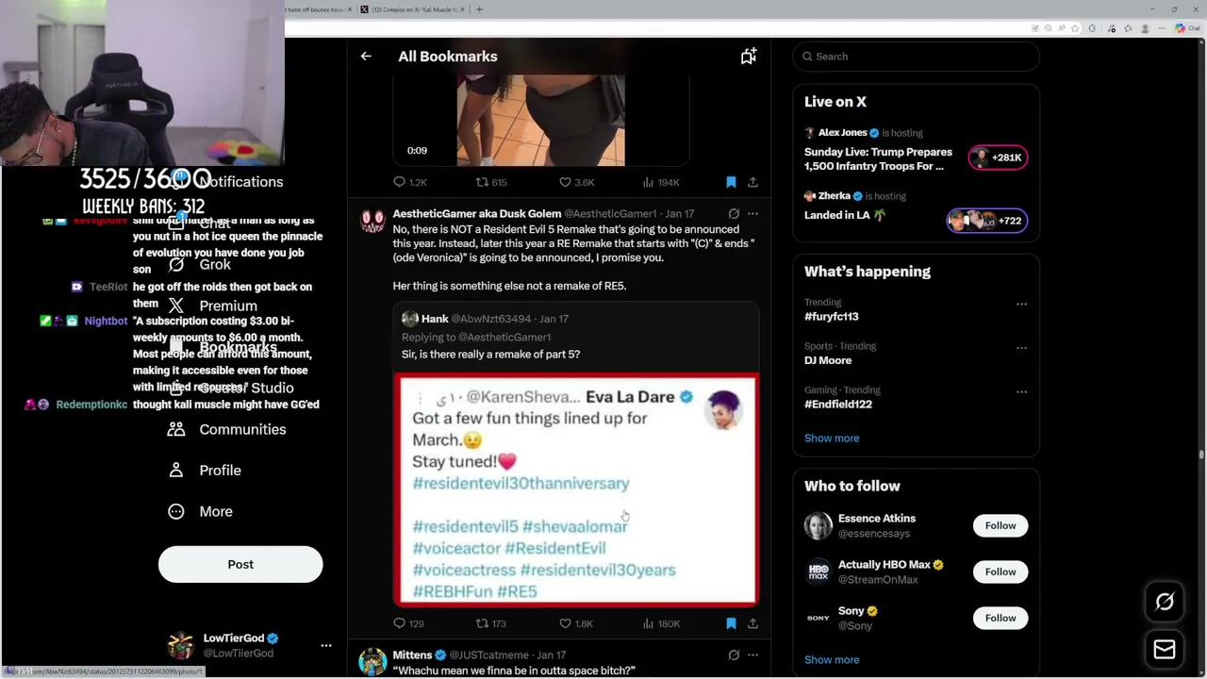Open the Eva La Dare screenshot image
Viewport: 1207px width, 679px height.
(x=575, y=489)
